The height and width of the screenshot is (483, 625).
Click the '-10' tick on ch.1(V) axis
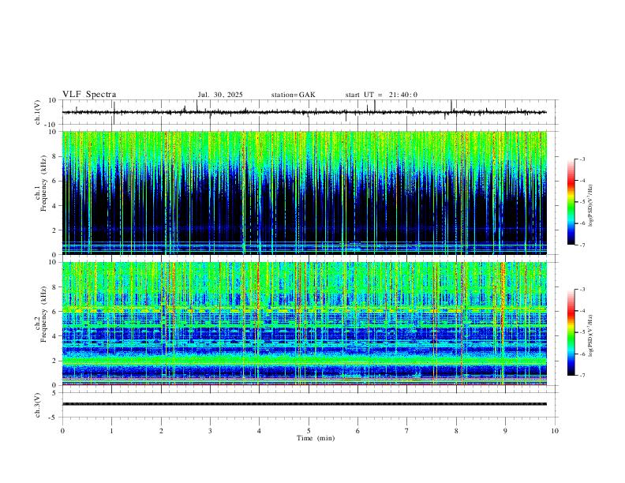pyautogui.click(x=52, y=125)
